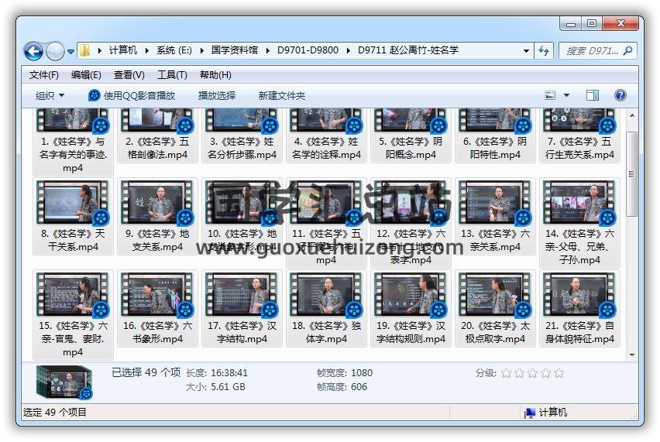The width and height of the screenshot is (660, 442).
Task: Open the help question mark icon
Action: coord(620,95)
